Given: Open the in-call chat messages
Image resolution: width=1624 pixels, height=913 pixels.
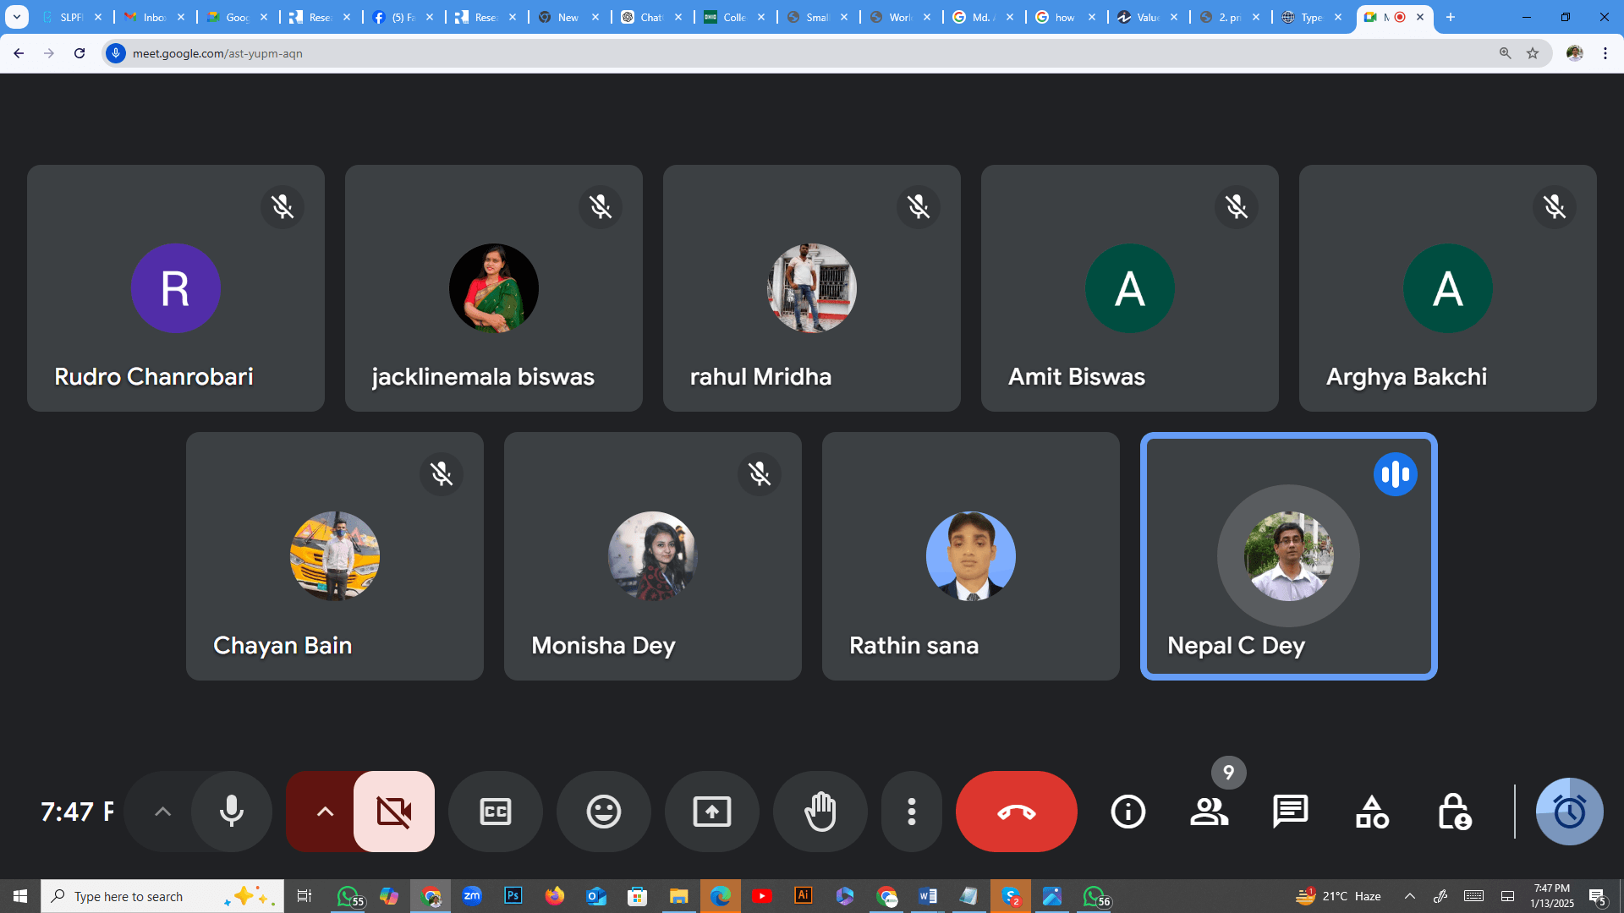Looking at the screenshot, I should click(x=1290, y=812).
